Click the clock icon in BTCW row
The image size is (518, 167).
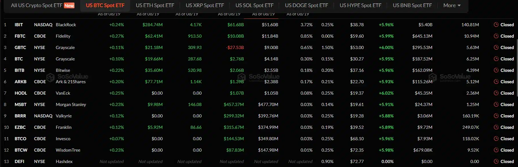pyautogui.click(x=496, y=150)
